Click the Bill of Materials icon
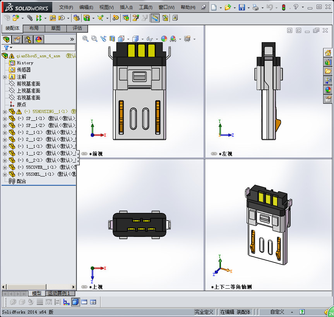Viewport: 334px width, 317px height. pyautogui.click(x=126, y=18)
